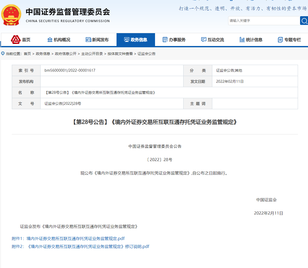Open attachment 2 修订说明.pdf link
Image resolution: width=308 pixels, height=268 pixels.
coord(88,246)
